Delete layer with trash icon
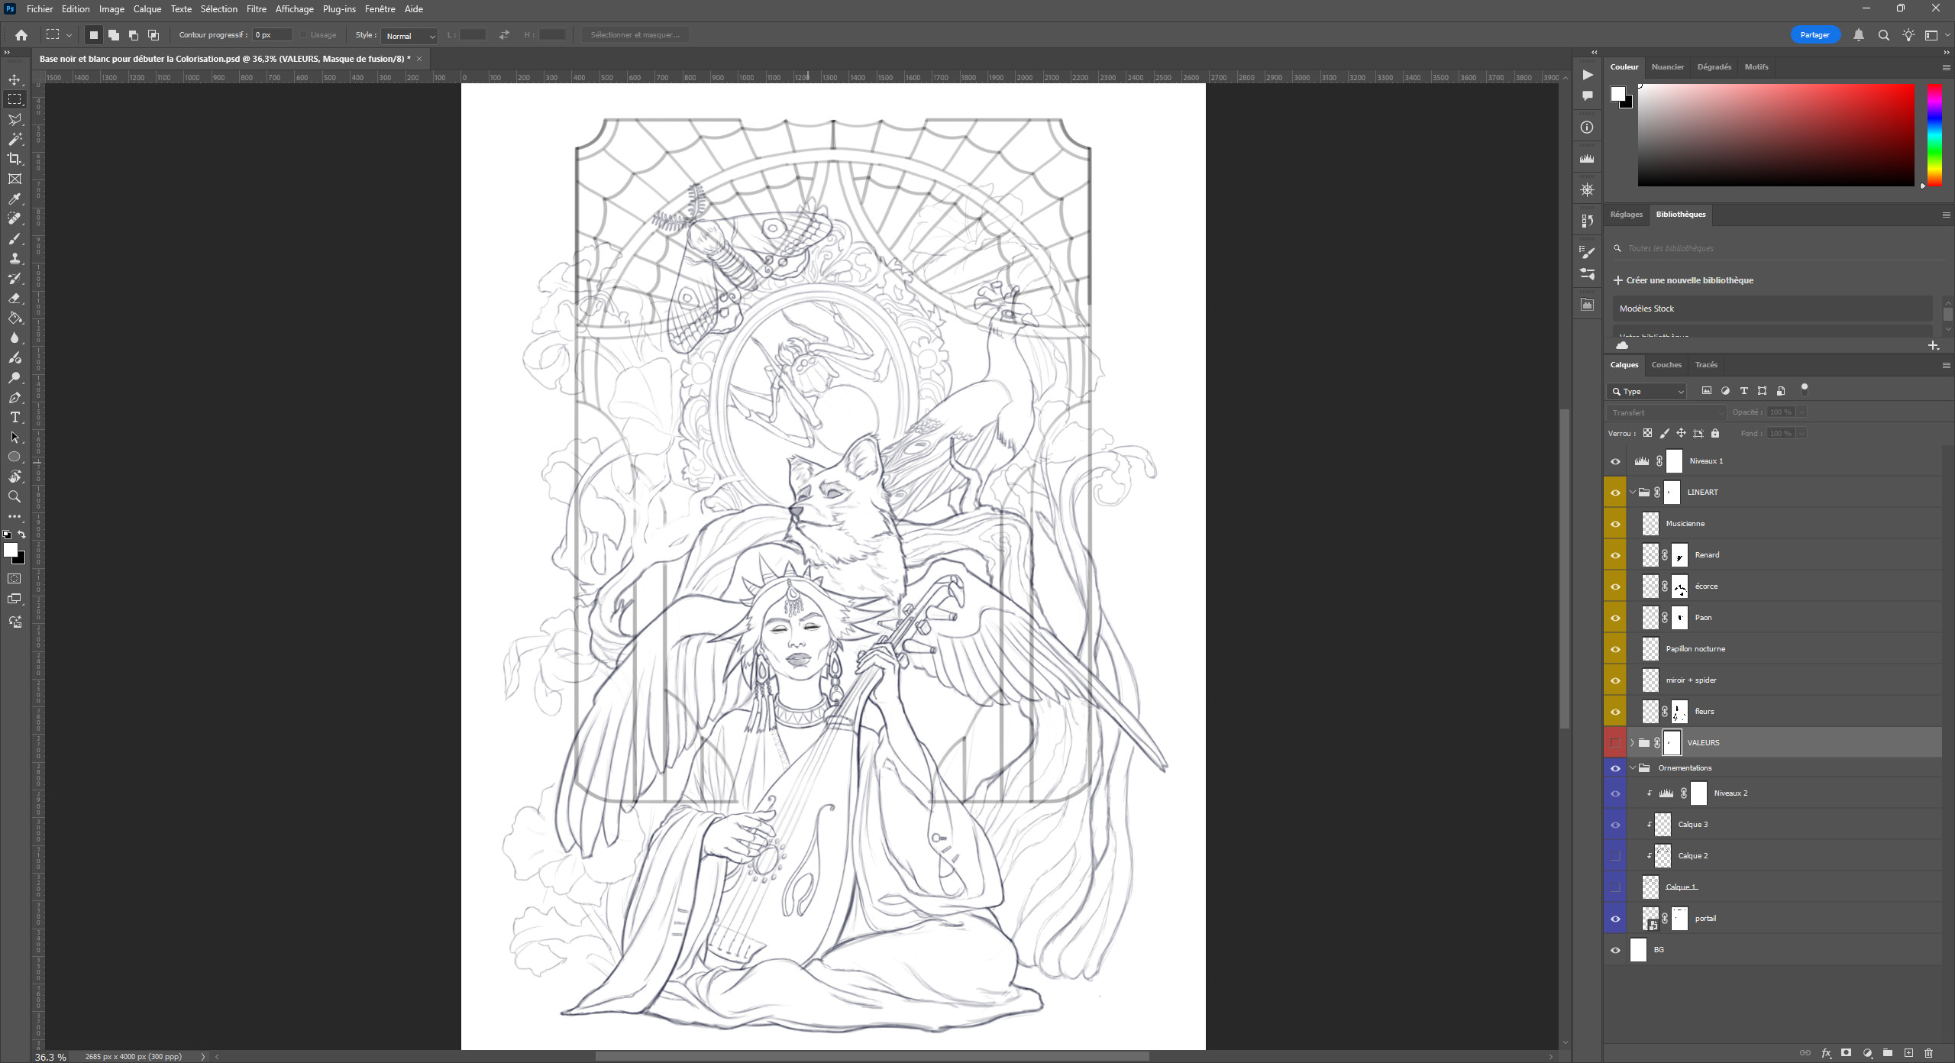Viewport: 1955px width, 1063px height. click(x=1928, y=1052)
